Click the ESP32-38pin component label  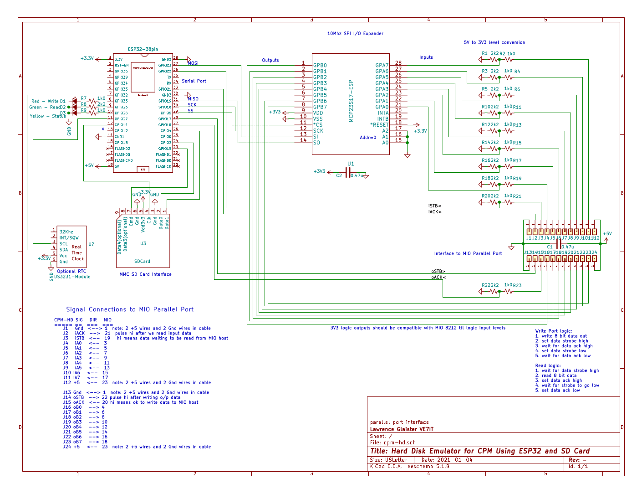[143, 49]
